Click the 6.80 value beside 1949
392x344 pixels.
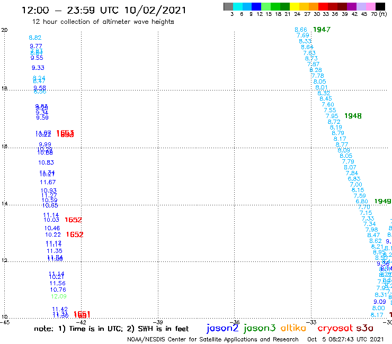[x=362, y=201]
